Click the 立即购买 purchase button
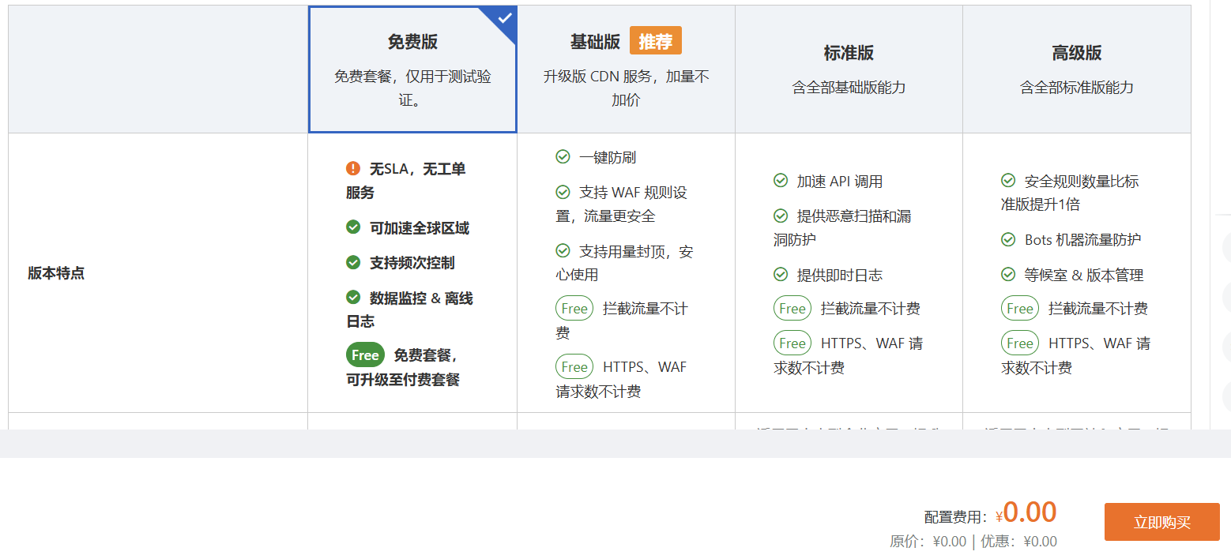 [1161, 522]
